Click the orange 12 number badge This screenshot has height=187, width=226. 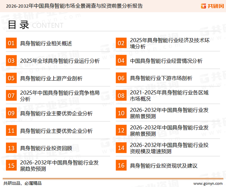[x=121, y=130]
